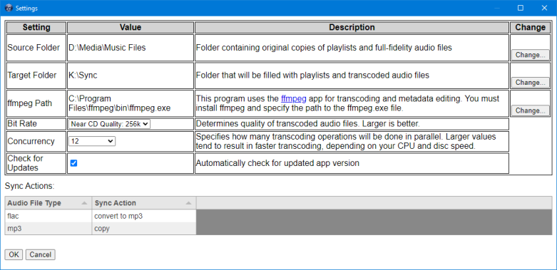Click the Source Folder setting label
This screenshot has width=557, height=270.
tap(34, 48)
